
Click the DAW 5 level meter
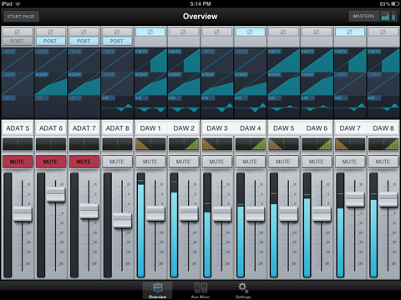point(274,225)
